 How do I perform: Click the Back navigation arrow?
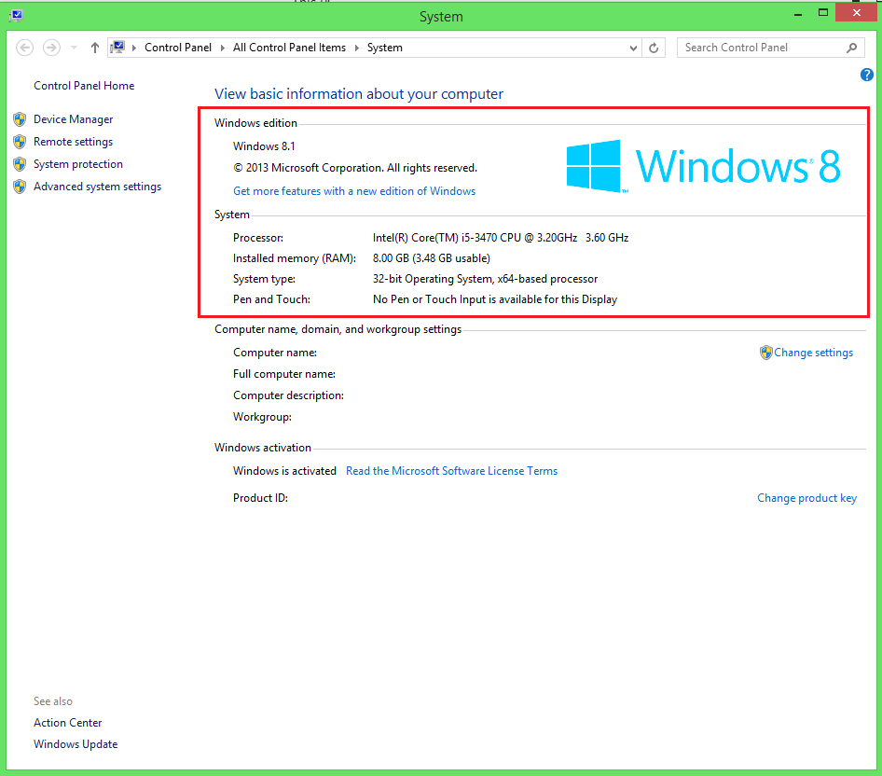25,48
